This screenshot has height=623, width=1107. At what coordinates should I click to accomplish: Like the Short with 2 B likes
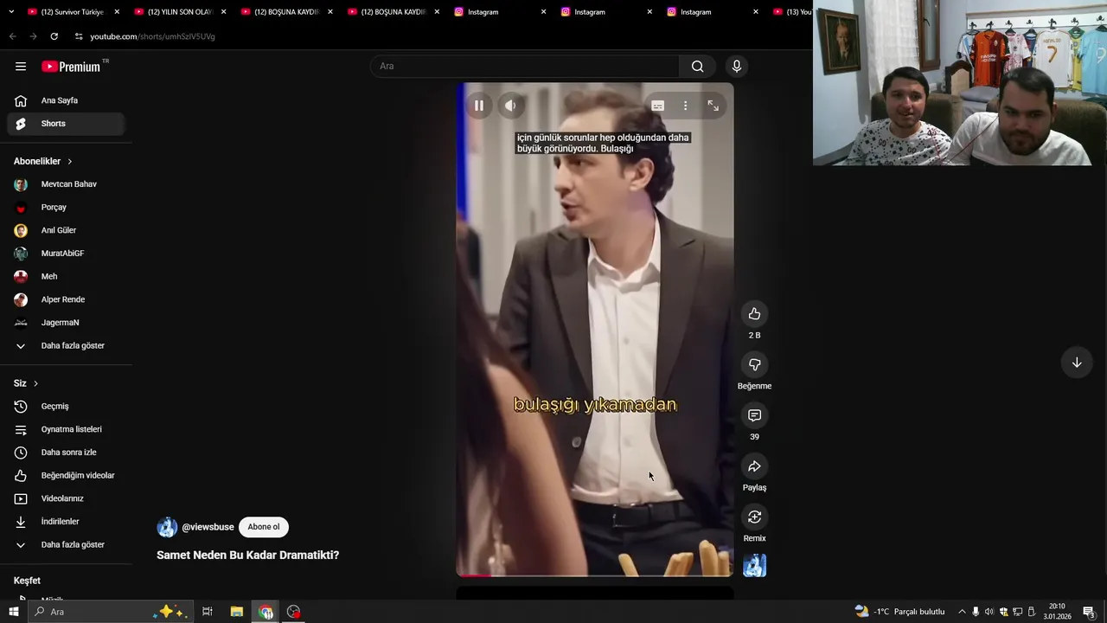[x=754, y=314]
